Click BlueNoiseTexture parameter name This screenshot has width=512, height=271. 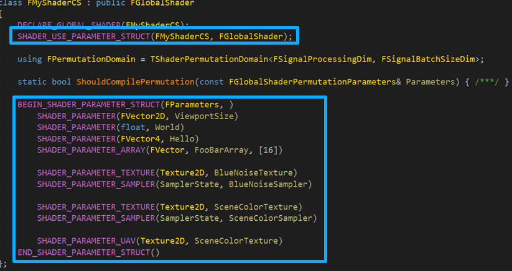(x=253, y=172)
